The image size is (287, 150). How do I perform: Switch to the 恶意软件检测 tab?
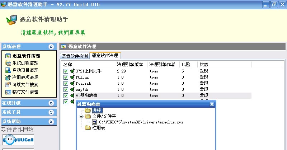pos(75,56)
